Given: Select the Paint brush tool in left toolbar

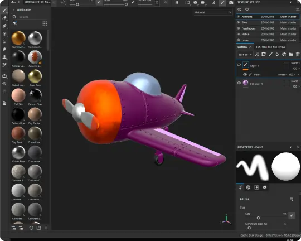Looking at the screenshot, I should point(4,11).
